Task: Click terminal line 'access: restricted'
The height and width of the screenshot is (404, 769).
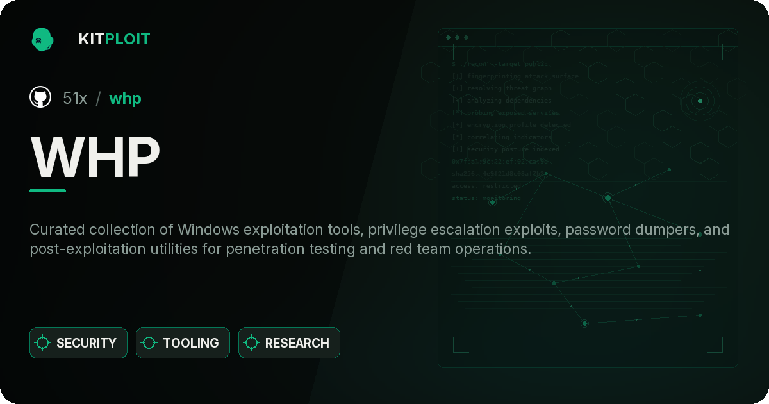Action: pyautogui.click(x=486, y=186)
